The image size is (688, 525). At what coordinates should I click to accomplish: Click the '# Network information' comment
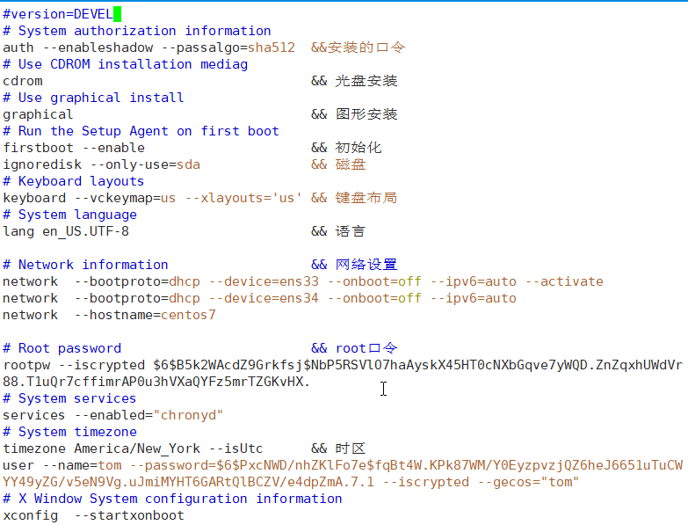[x=85, y=264]
